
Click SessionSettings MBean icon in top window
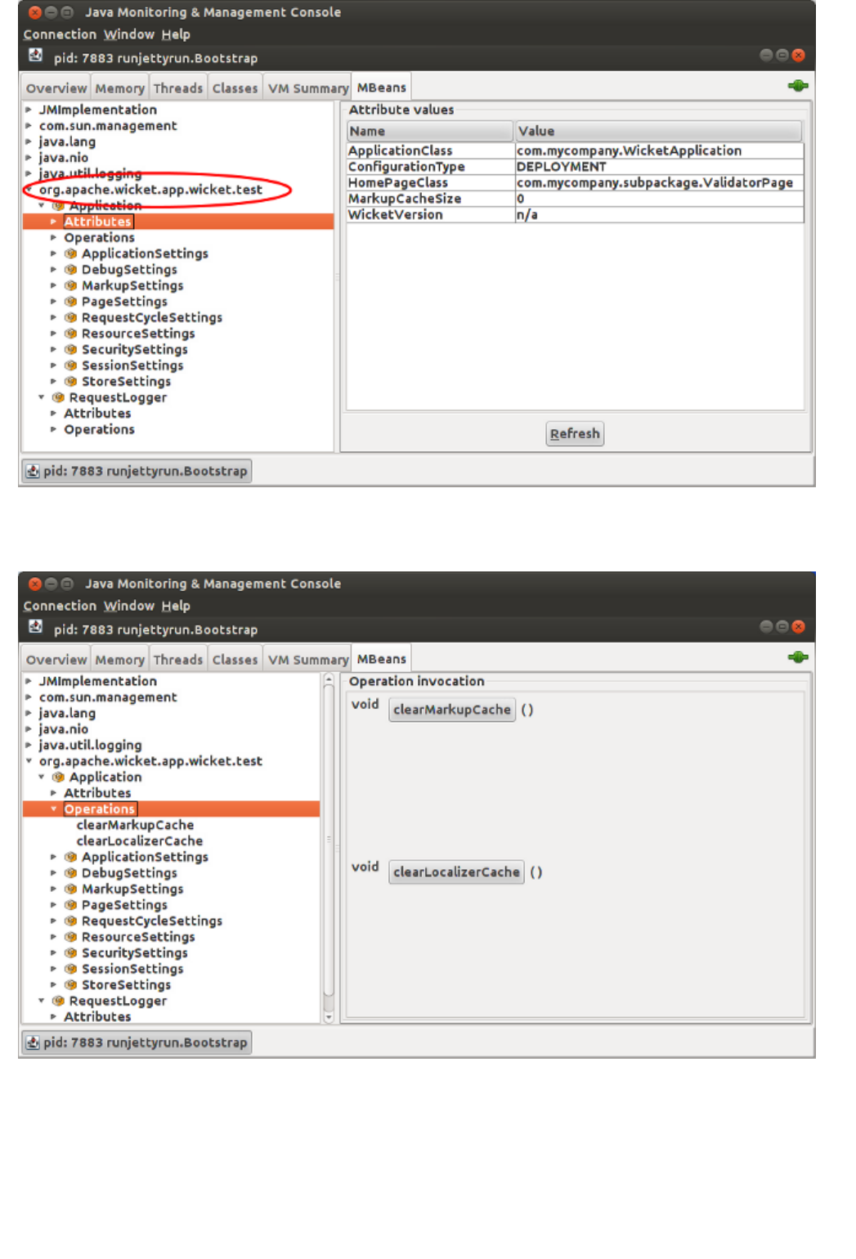coord(71,365)
